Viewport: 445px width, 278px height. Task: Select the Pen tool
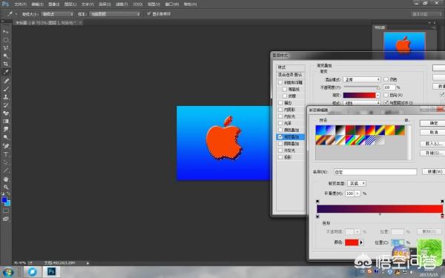pos(6,146)
